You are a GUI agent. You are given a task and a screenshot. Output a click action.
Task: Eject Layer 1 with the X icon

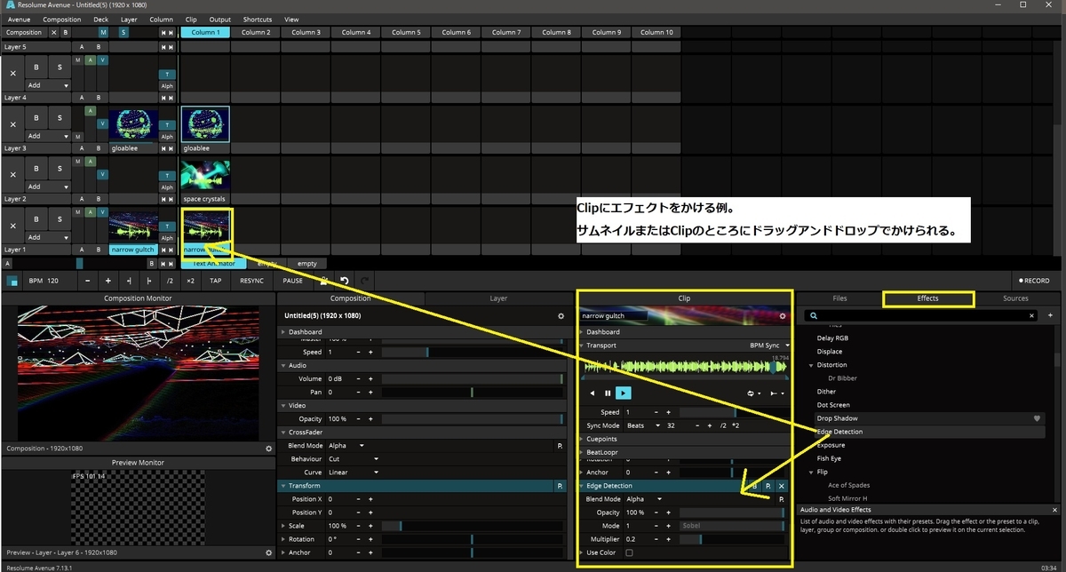[x=12, y=226]
